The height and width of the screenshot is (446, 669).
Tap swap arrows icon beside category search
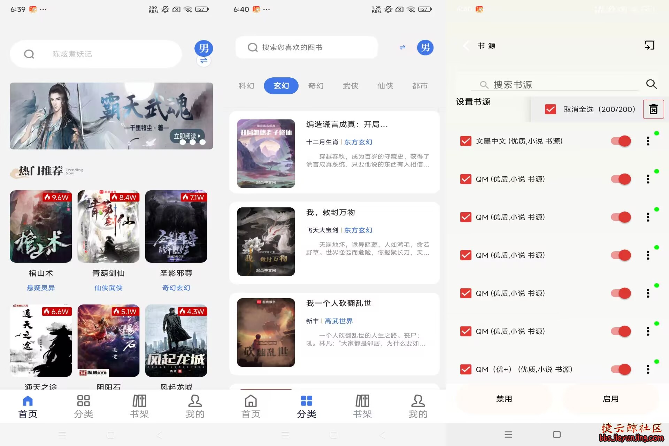pos(402,47)
